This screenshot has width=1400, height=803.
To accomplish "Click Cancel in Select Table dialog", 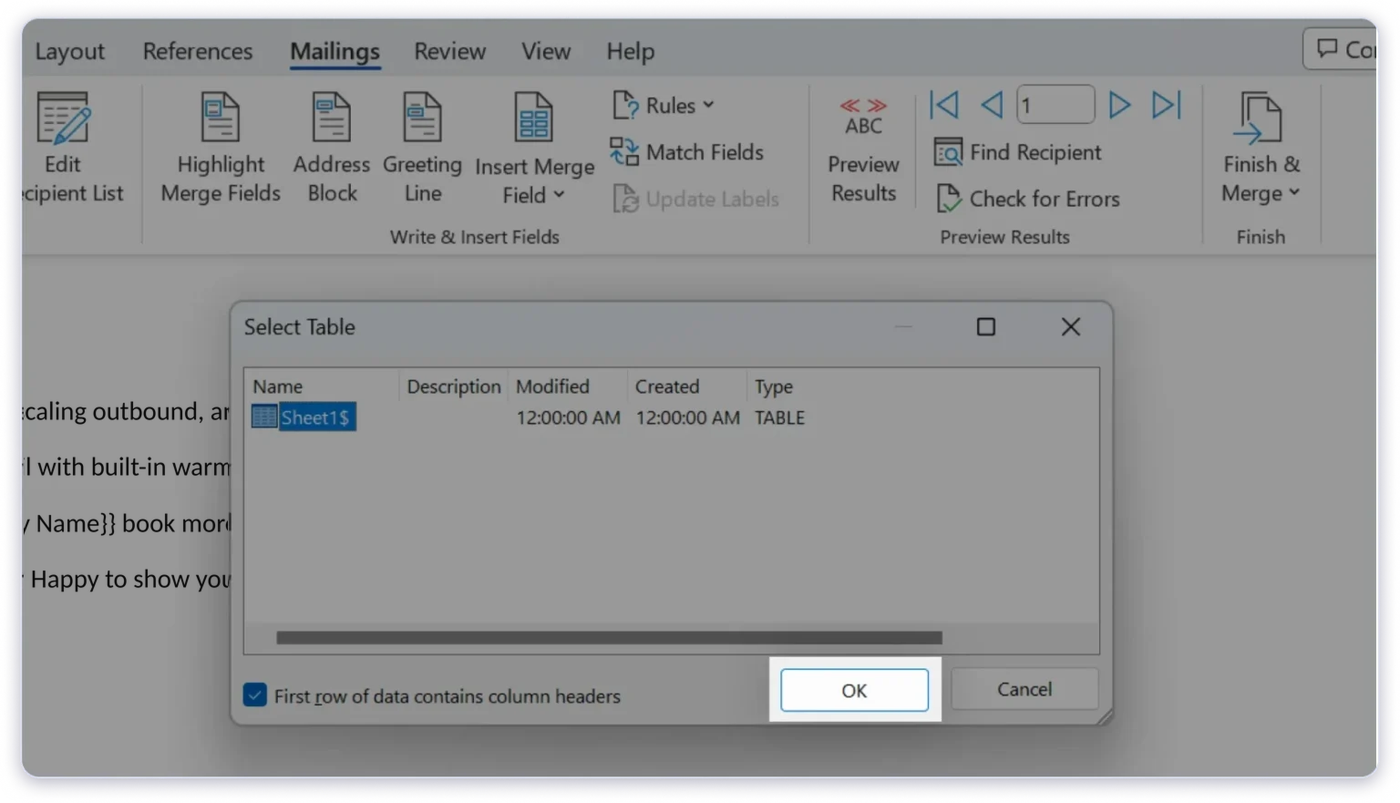I will point(1024,689).
